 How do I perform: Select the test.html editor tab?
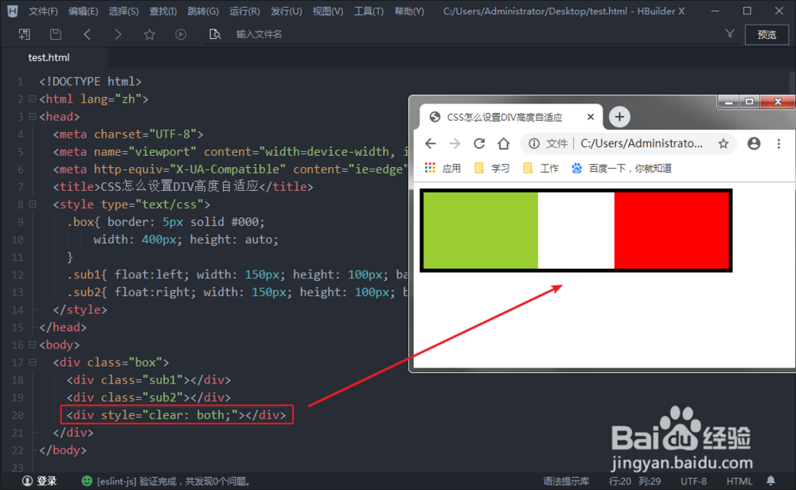click(x=49, y=57)
